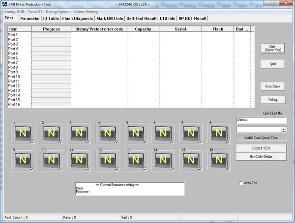The width and height of the screenshot is (295, 223).
Task: Toggle the port 15 enable checkbox
Action: (200, 169)
